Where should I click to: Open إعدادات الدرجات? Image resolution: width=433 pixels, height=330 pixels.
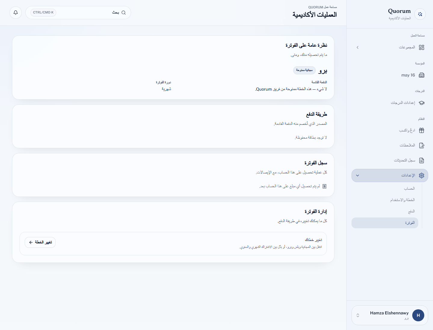tap(390, 103)
